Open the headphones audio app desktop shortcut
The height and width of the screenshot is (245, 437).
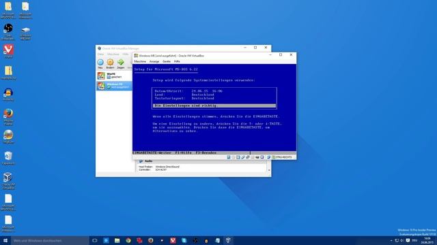point(8,94)
